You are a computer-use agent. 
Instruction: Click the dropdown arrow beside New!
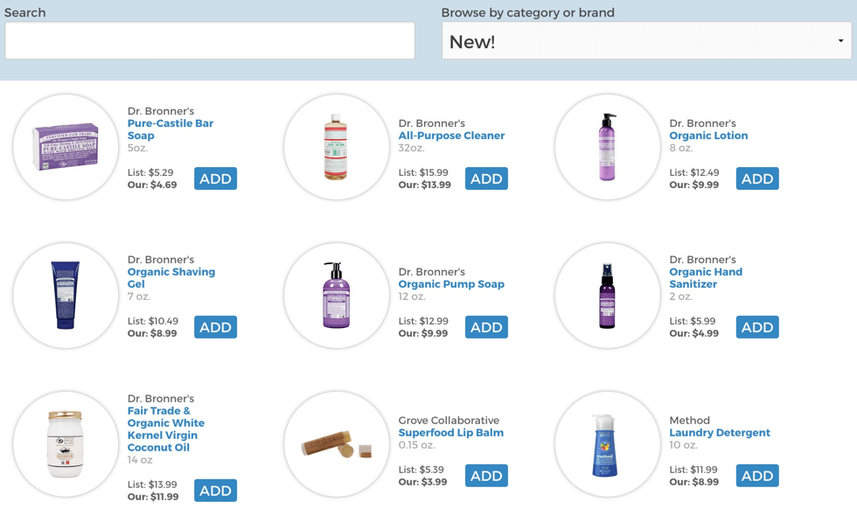pyautogui.click(x=840, y=41)
